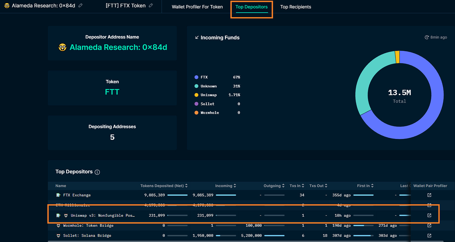Click the nerd emoji beside depositor name card
The width and height of the screenshot is (455, 242).
[62, 47]
